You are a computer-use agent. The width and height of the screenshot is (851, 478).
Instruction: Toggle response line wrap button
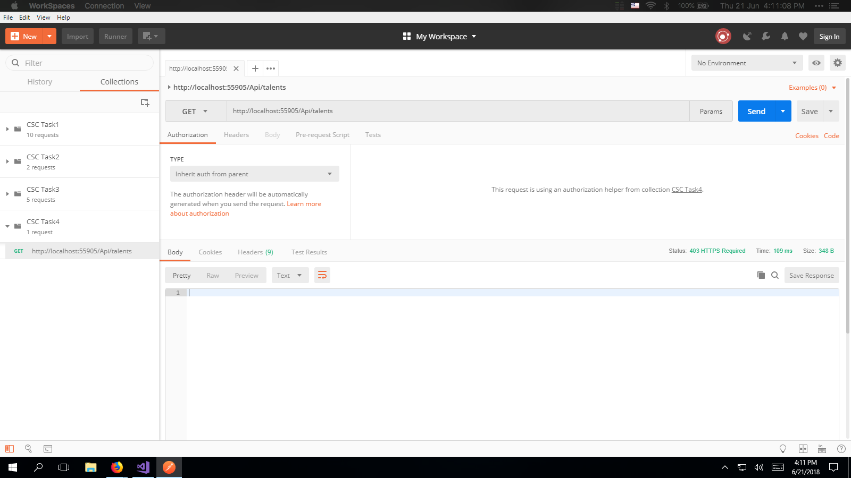322,275
